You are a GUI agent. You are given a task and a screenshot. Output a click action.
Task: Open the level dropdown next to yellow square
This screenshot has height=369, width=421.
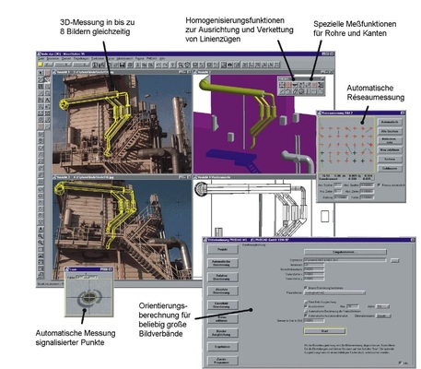coord(48,65)
